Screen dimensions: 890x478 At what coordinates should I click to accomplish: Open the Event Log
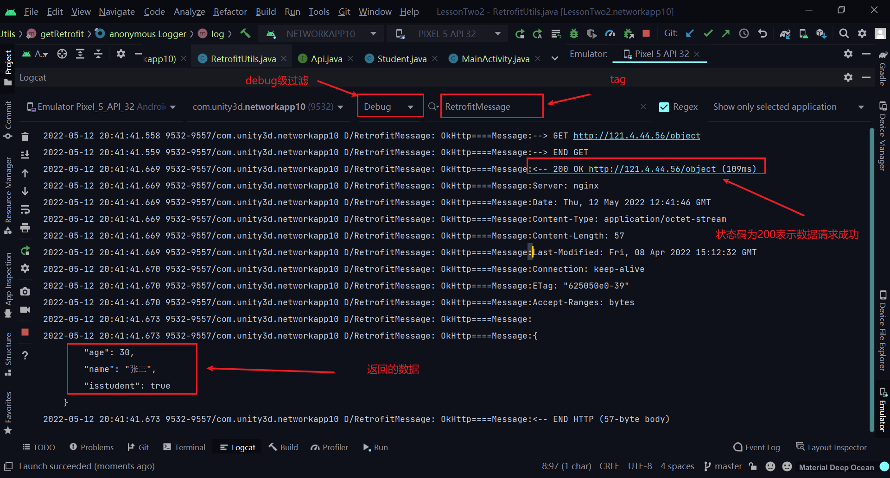(x=756, y=447)
